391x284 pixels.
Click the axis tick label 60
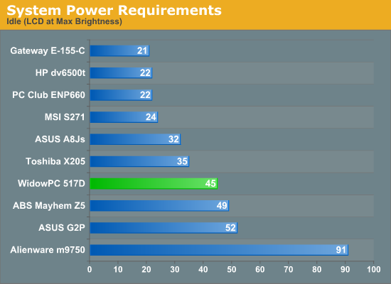[259, 269]
